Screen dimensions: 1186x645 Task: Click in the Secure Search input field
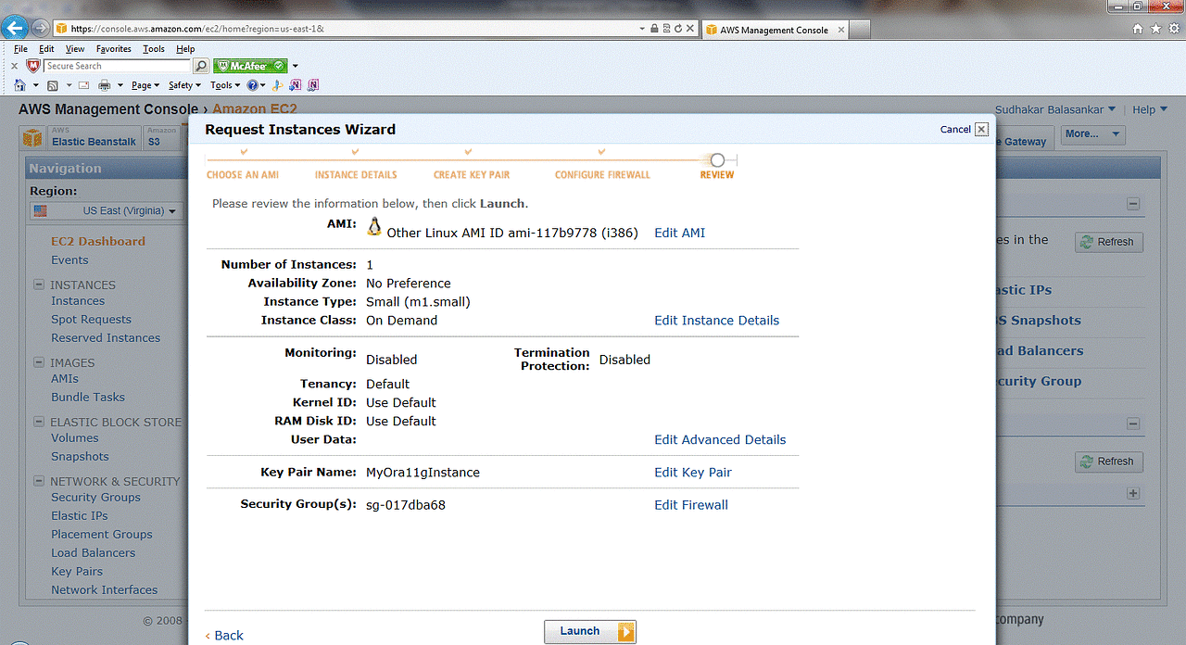click(x=118, y=66)
